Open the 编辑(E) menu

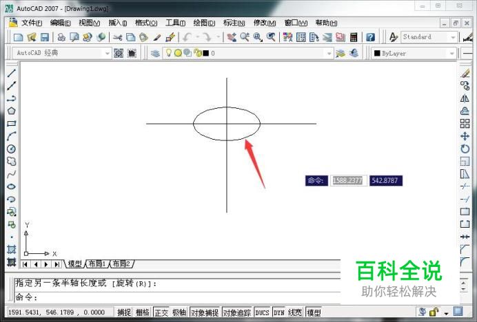(x=60, y=23)
